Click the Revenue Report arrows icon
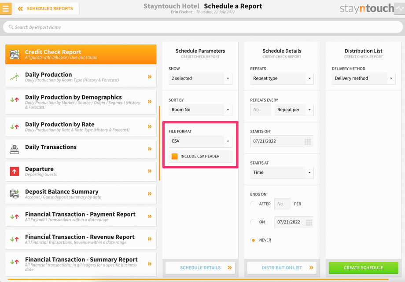405x282 pixels. [15, 239]
